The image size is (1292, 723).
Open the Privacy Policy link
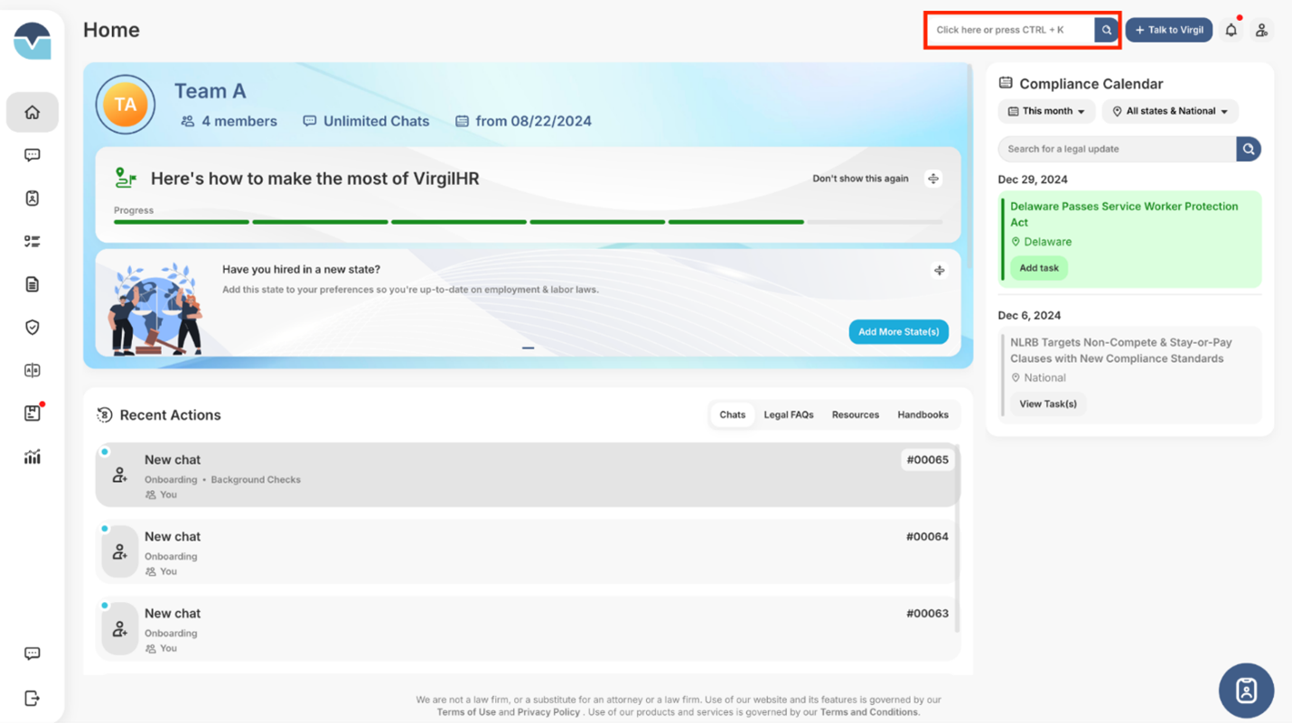pyautogui.click(x=548, y=712)
